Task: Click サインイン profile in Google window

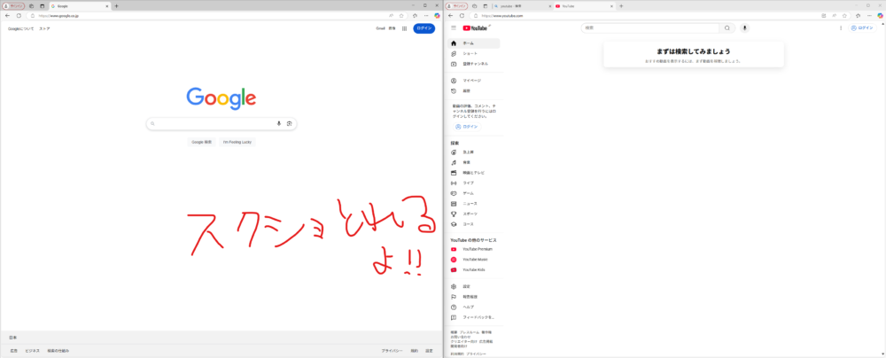Action: pyautogui.click(x=13, y=5)
